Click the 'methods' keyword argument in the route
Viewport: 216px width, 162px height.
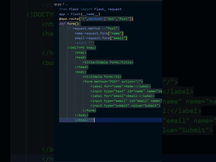click(x=95, y=19)
